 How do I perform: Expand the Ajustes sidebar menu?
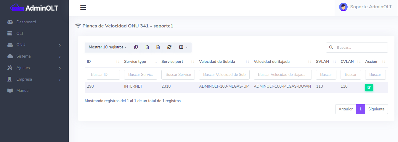tap(34, 68)
